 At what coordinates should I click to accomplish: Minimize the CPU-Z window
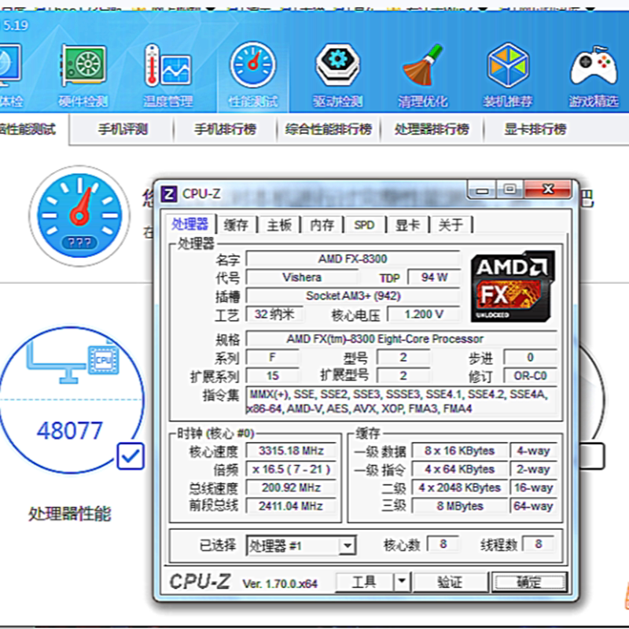tap(482, 190)
